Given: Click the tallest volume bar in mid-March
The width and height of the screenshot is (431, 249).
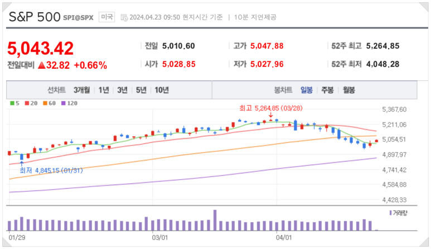Looking at the screenshot, I should click(215, 220).
